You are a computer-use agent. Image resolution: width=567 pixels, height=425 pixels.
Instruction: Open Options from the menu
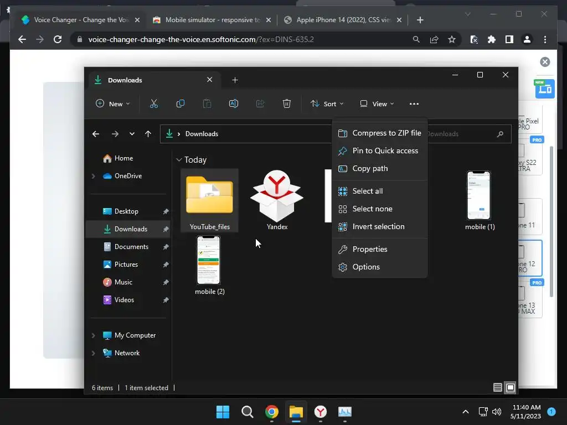point(380,267)
